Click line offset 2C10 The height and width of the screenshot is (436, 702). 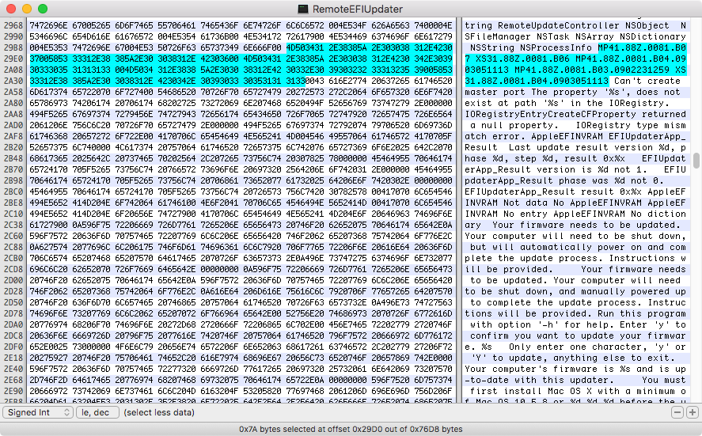(13, 214)
